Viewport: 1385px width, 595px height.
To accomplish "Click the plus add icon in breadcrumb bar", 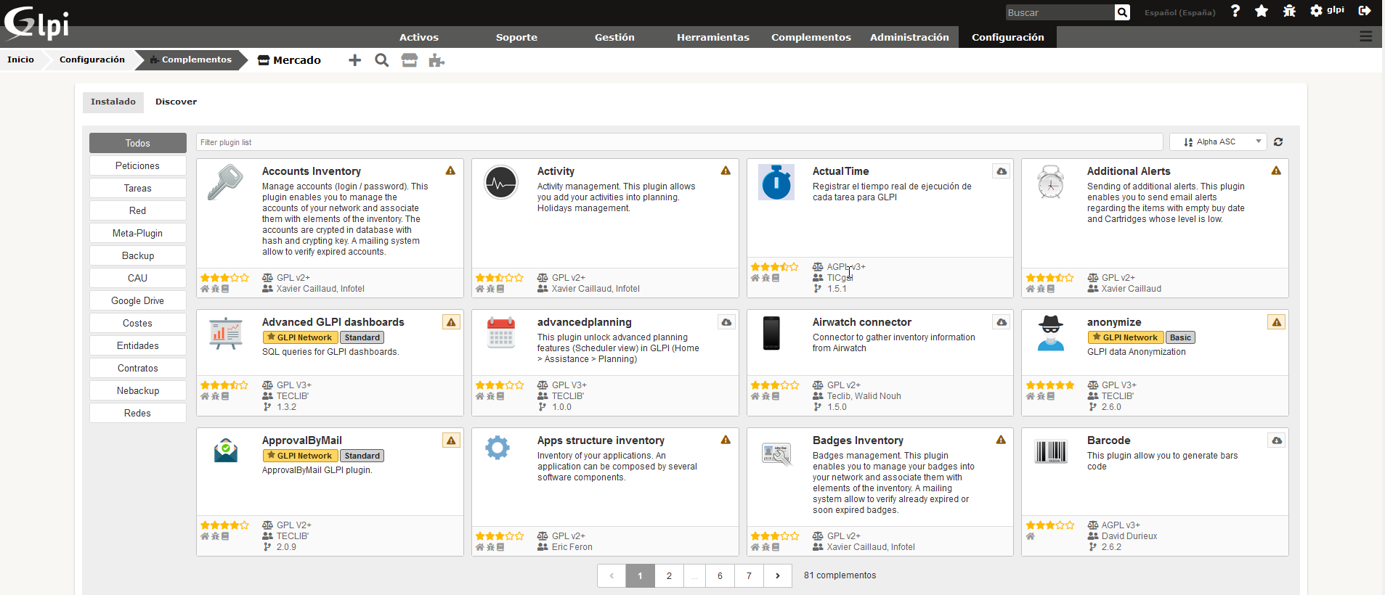I will [354, 60].
